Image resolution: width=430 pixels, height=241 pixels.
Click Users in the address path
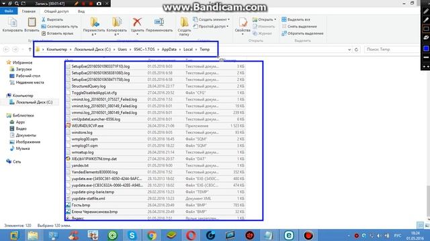point(122,50)
